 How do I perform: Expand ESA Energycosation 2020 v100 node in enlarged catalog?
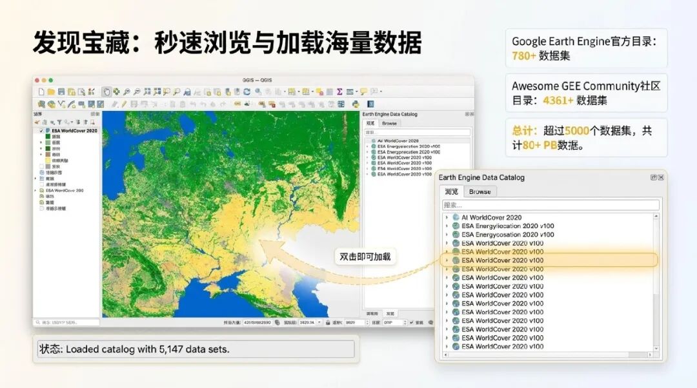coord(447,235)
